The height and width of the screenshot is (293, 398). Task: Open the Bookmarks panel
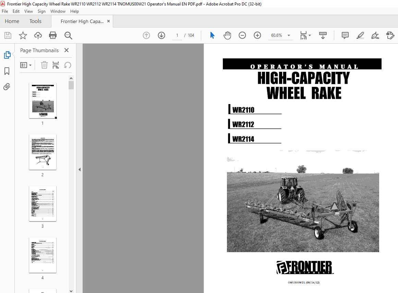[7, 71]
